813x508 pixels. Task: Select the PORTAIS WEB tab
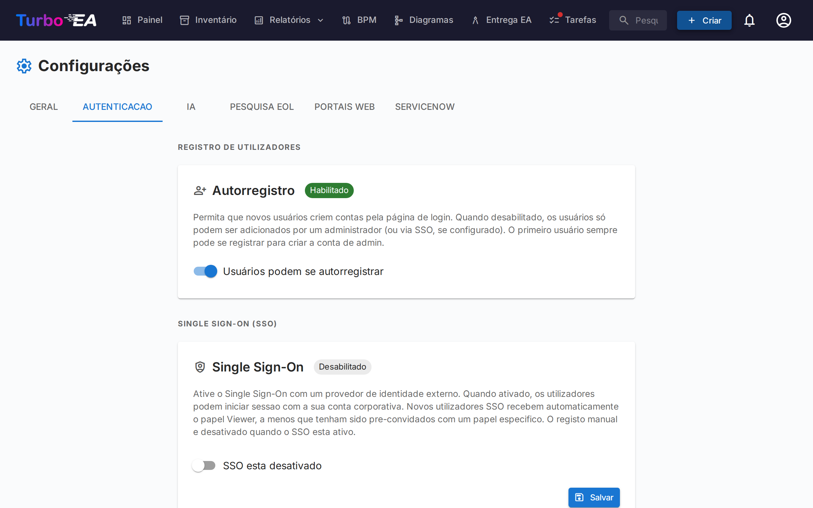[x=344, y=106]
